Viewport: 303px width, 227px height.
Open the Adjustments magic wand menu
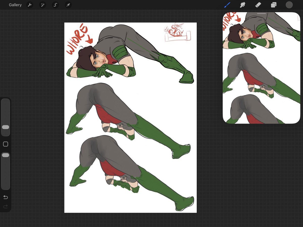click(42, 5)
